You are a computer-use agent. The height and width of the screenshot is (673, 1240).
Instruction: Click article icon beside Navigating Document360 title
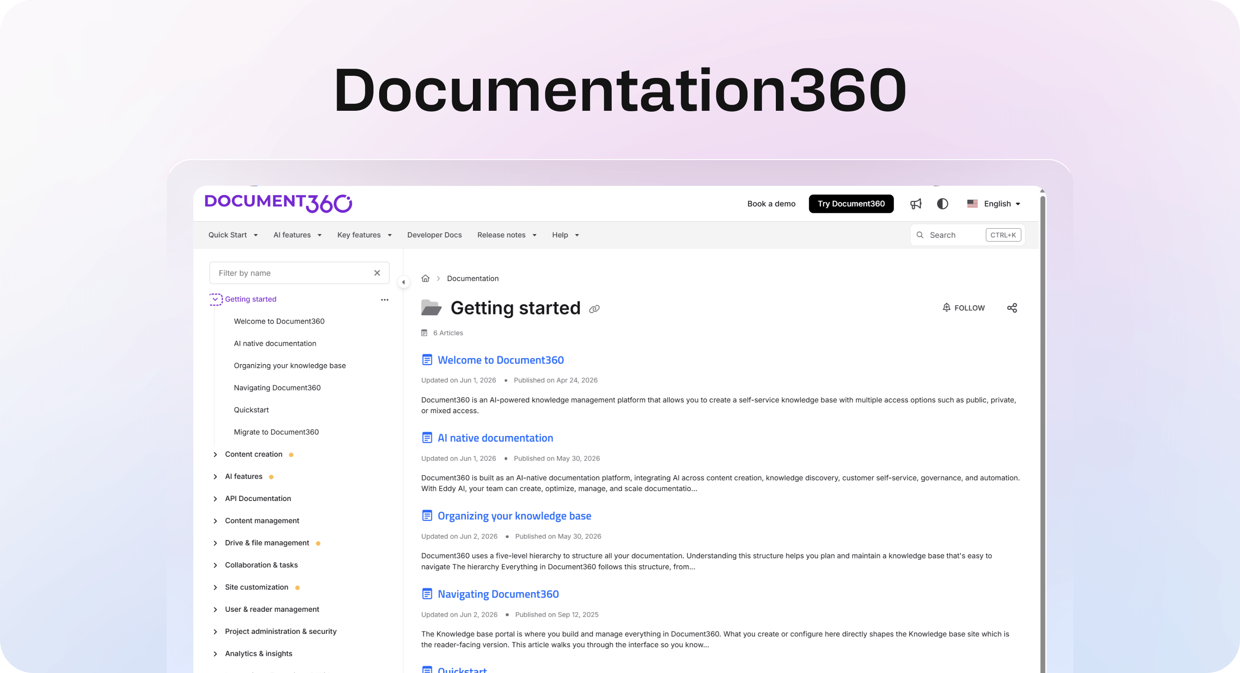pyautogui.click(x=427, y=593)
